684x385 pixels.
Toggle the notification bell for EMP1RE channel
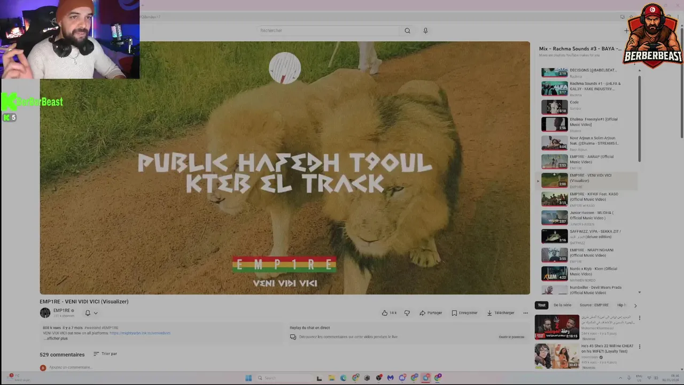tap(88, 313)
